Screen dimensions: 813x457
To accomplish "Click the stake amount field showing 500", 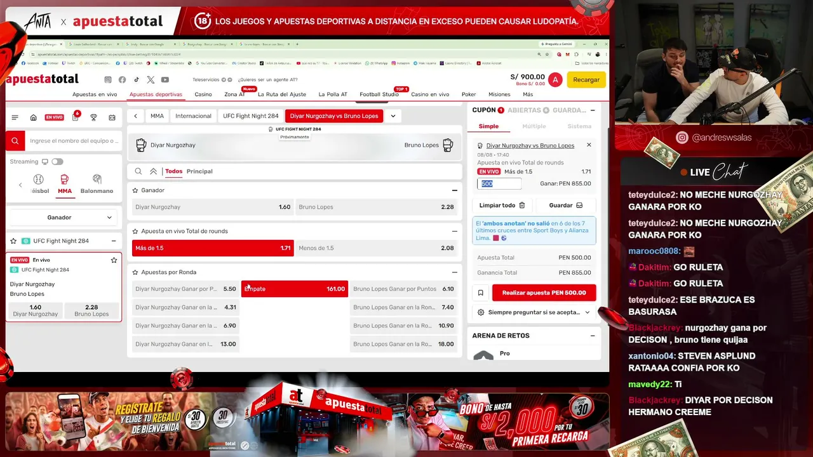I will coord(499,183).
